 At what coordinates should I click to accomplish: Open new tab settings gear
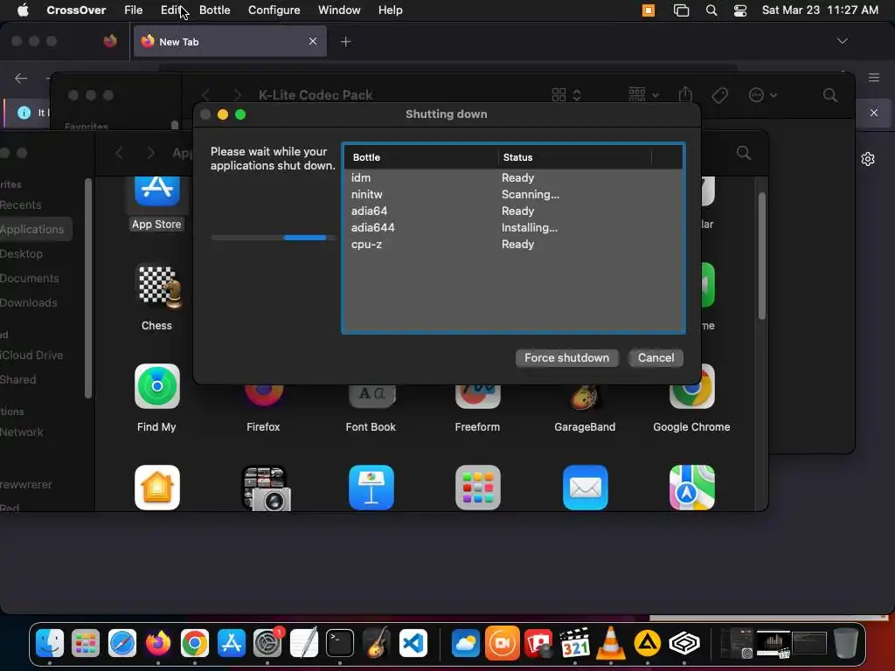[x=868, y=159]
